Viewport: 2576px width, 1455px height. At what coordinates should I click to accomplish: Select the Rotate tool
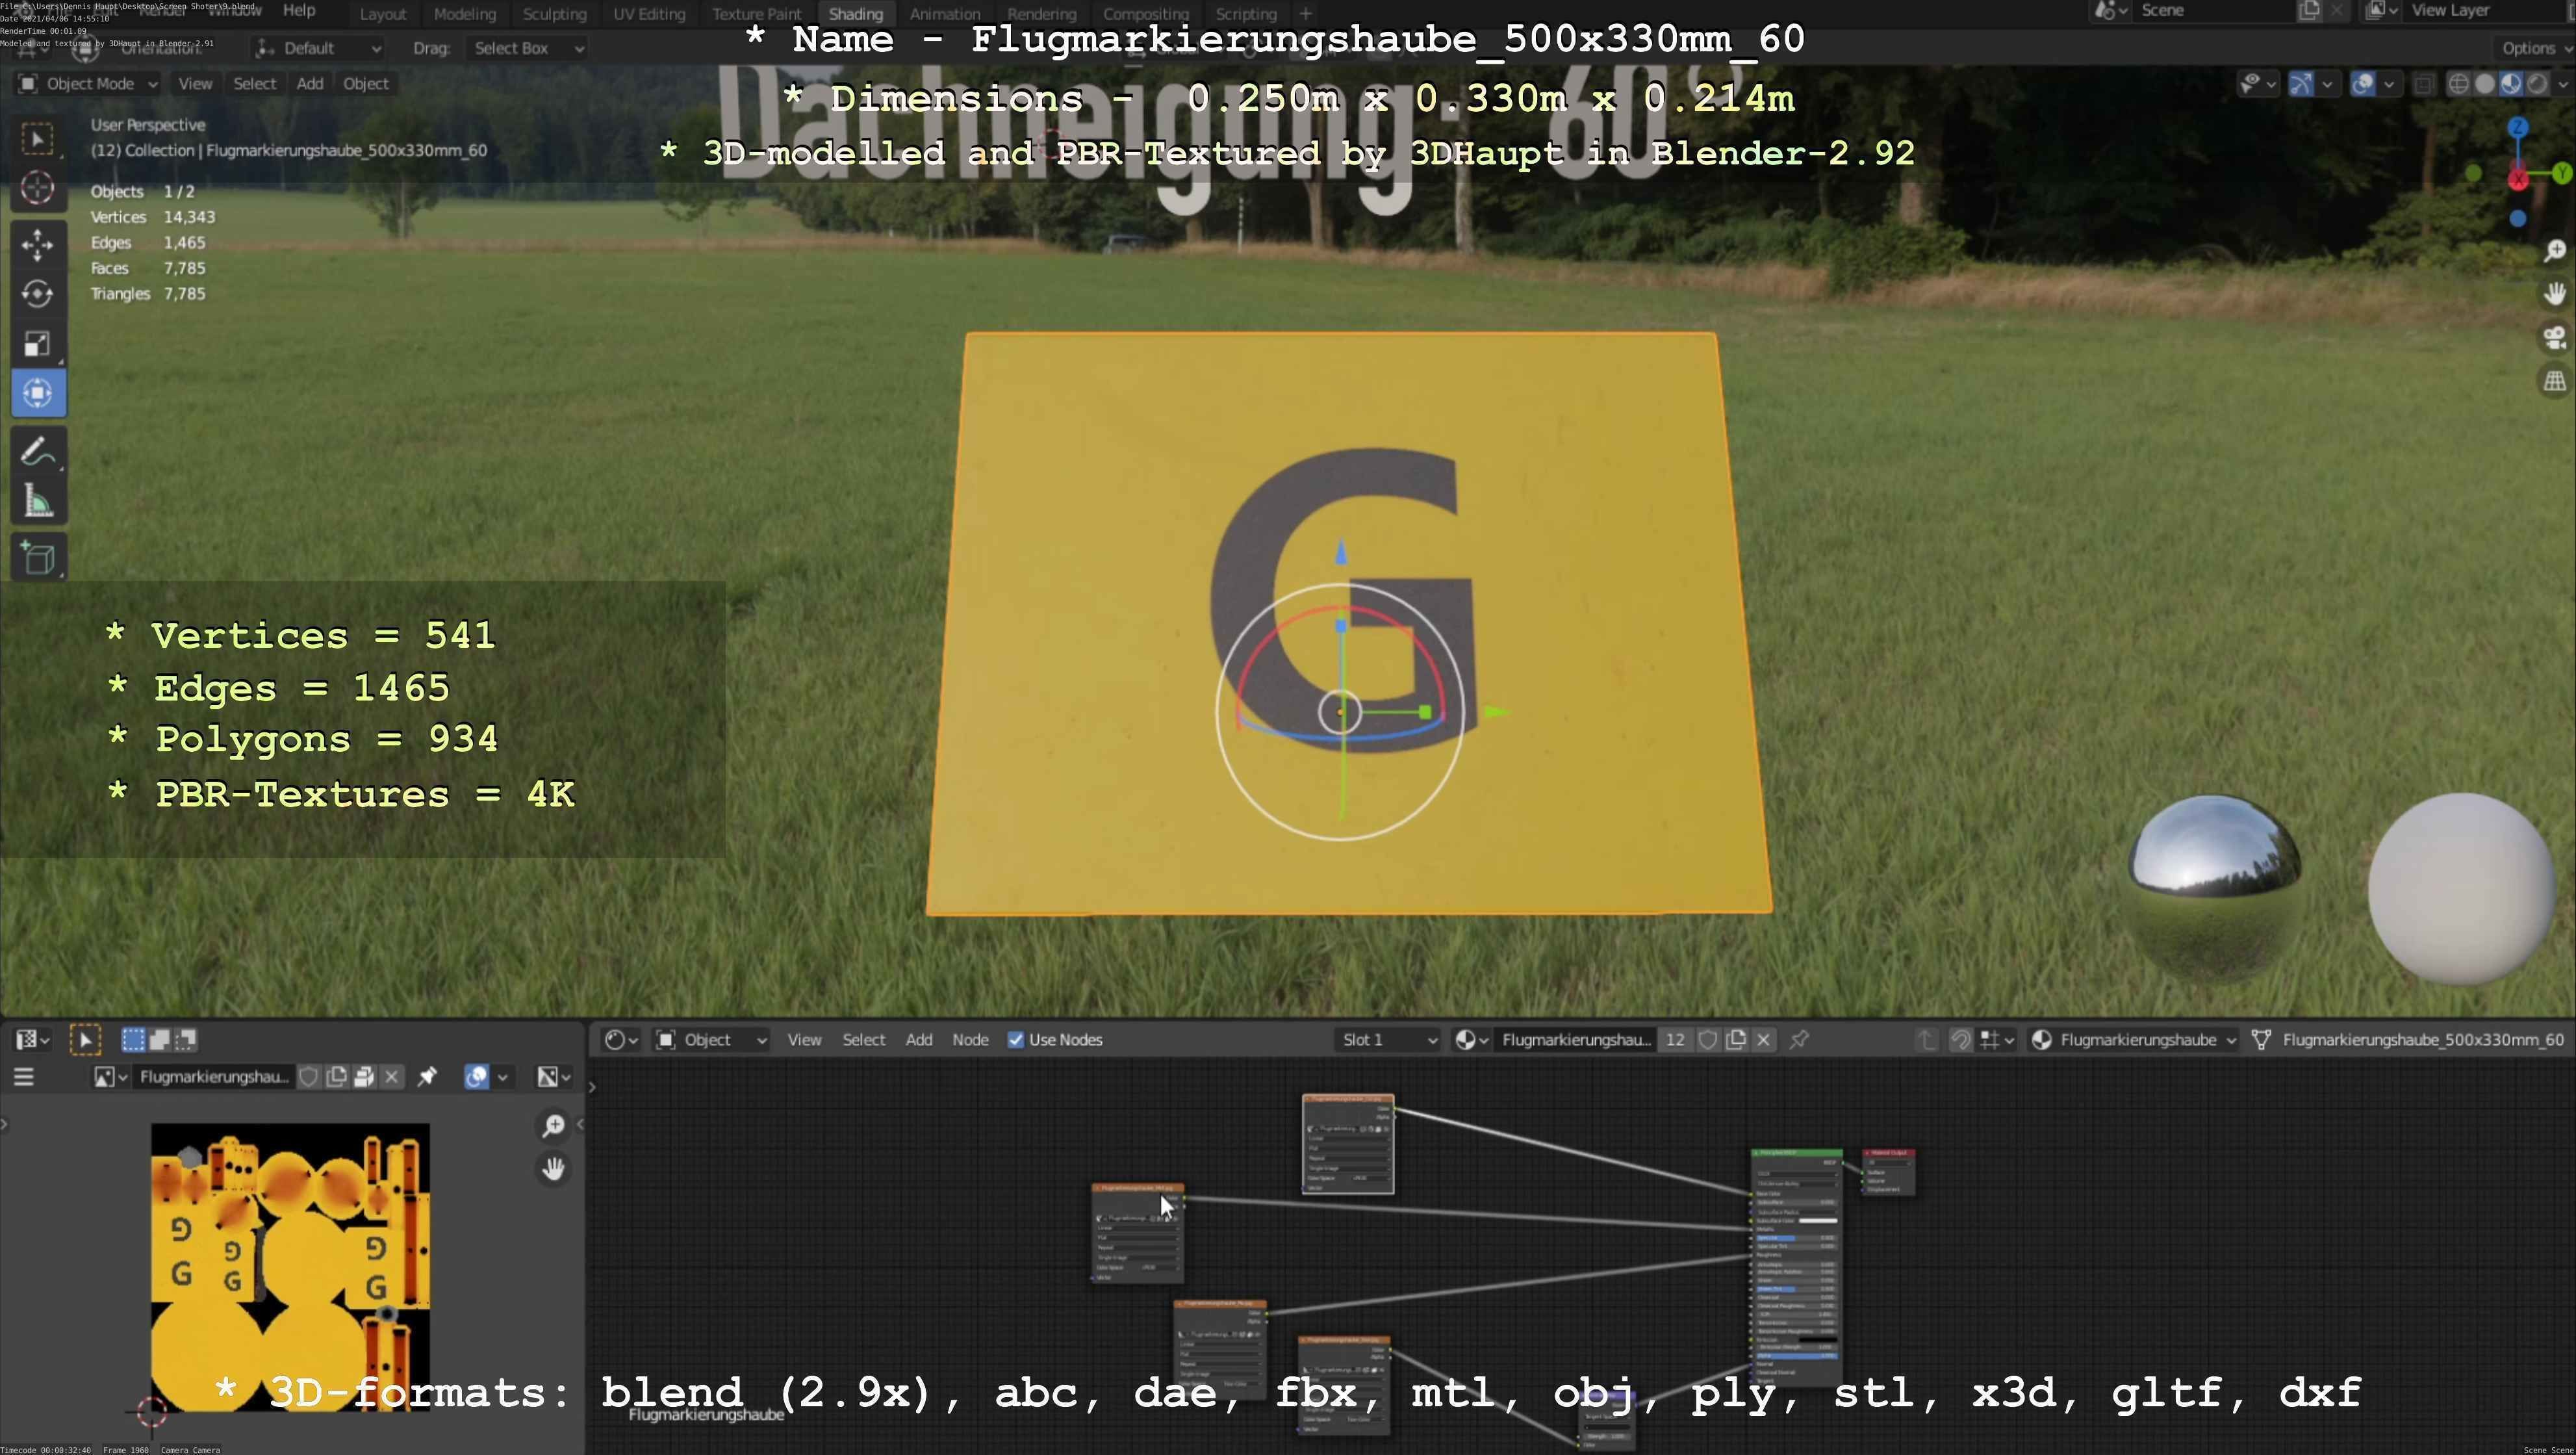[x=37, y=294]
